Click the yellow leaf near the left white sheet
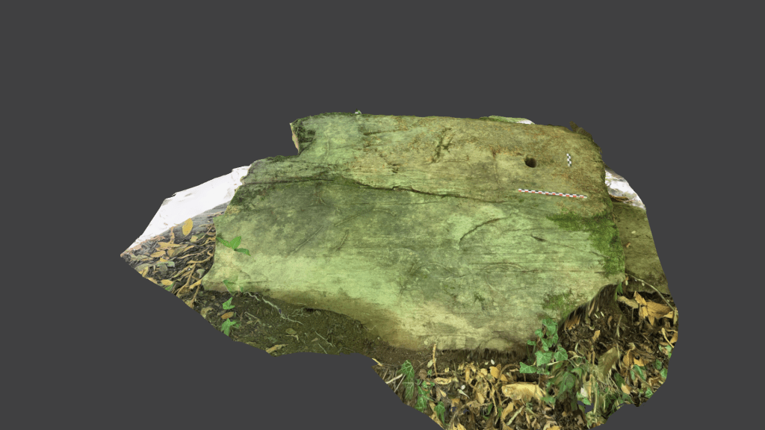Viewport: 765px width, 430px height. tap(187, 226)
